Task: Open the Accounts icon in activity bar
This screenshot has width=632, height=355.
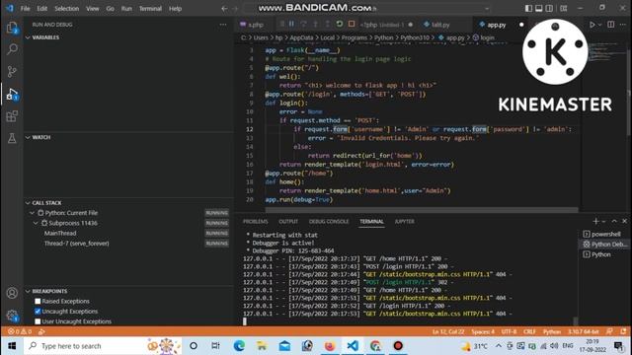Action: 12,293
